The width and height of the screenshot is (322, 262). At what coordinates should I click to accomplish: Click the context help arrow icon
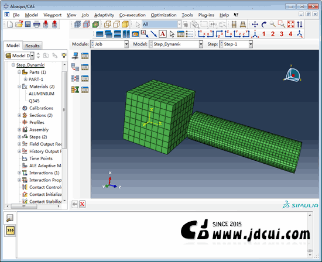click(236, 15)
